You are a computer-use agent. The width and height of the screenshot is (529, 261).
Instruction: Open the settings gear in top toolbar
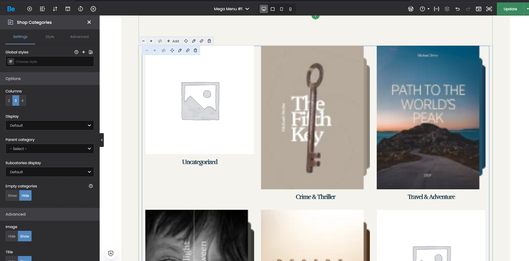coord(93,9)
